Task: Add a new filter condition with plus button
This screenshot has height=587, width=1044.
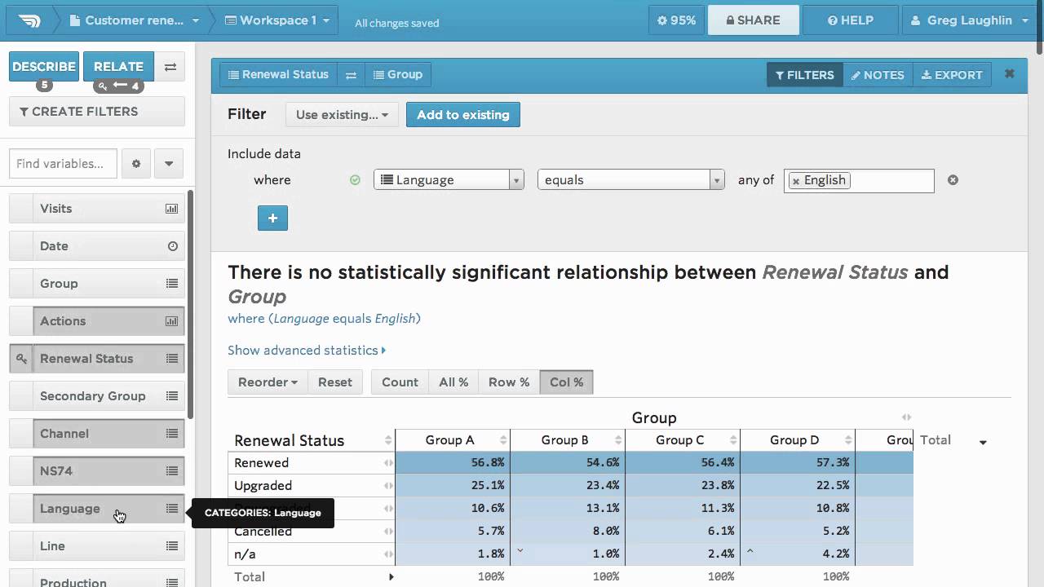Action: click(272, 218)
